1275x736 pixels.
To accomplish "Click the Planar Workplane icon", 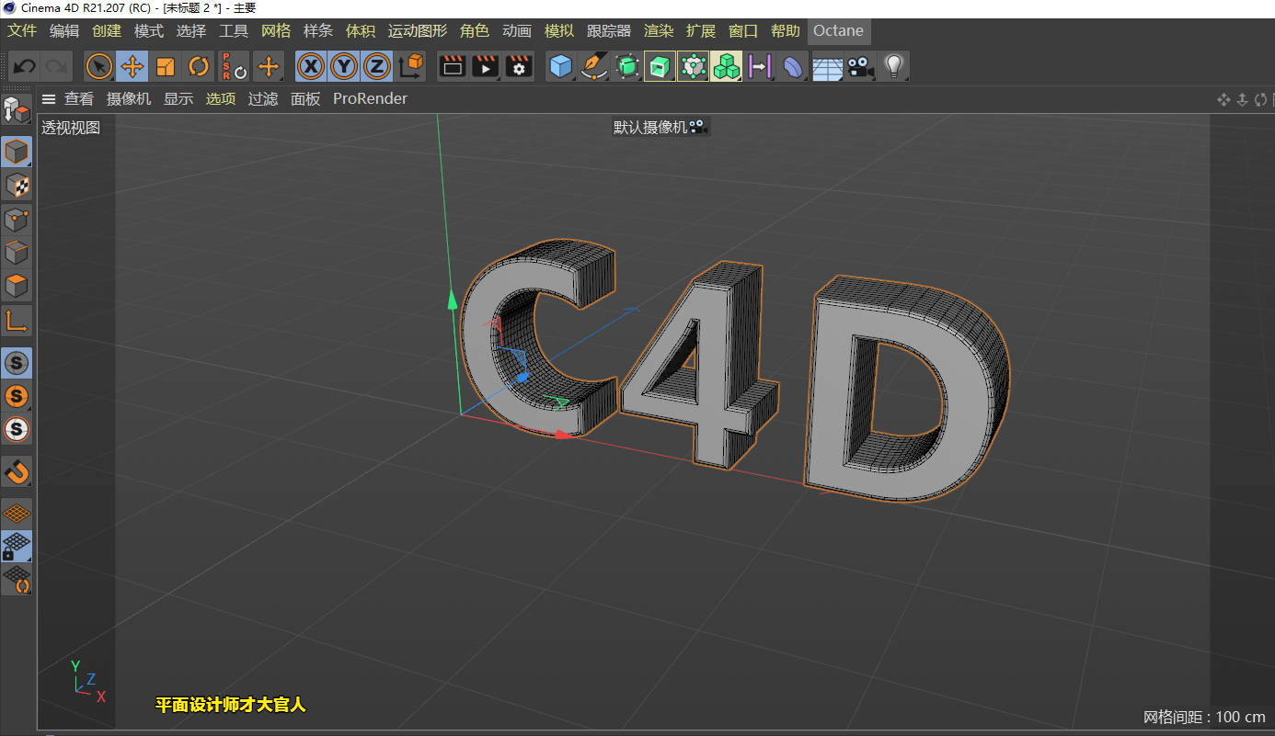I will (17, 579).
